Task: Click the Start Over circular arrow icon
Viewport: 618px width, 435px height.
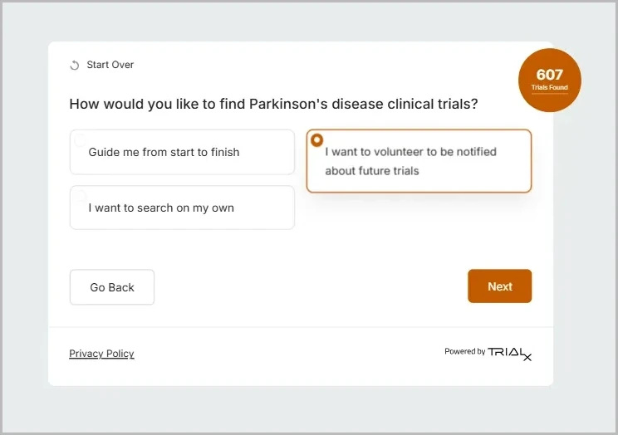Action: pos(75,66)
